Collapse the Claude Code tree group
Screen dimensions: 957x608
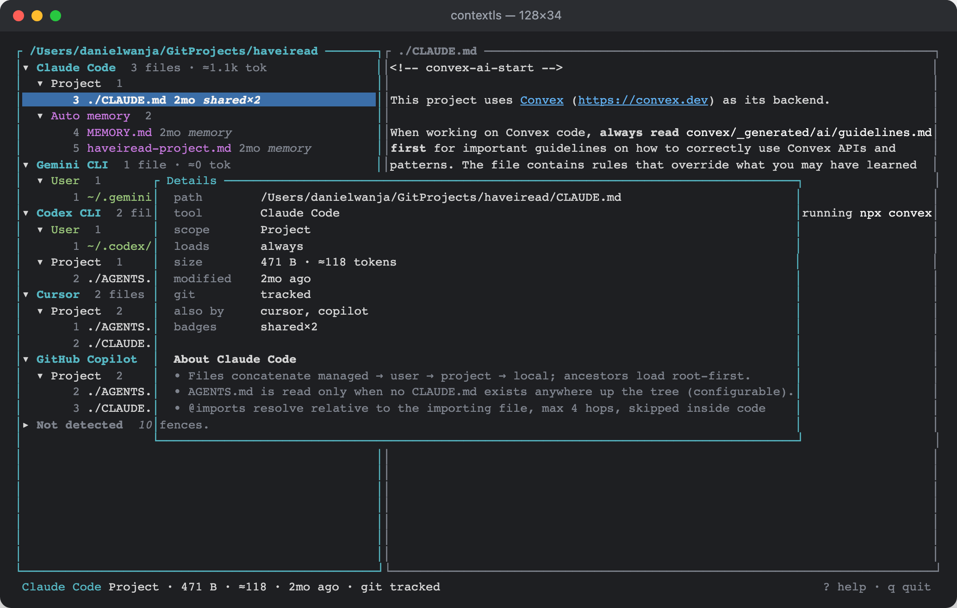(26, 68)
